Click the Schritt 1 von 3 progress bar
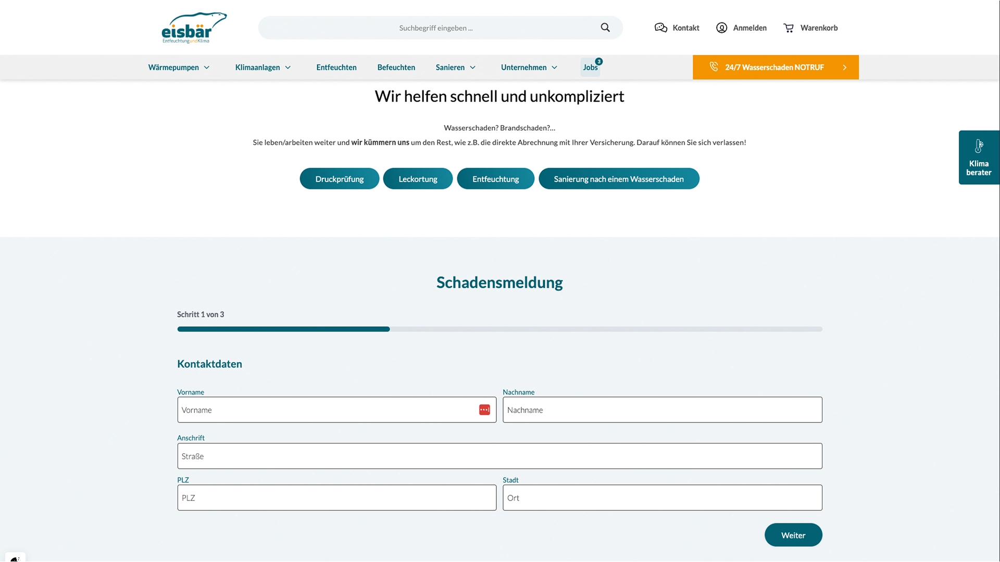1000x562 pixels. click(499, 329)
